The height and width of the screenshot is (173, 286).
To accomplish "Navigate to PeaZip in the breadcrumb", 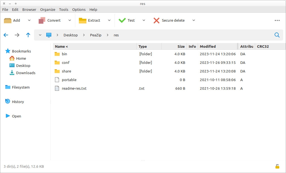I will tap(96, 35).
